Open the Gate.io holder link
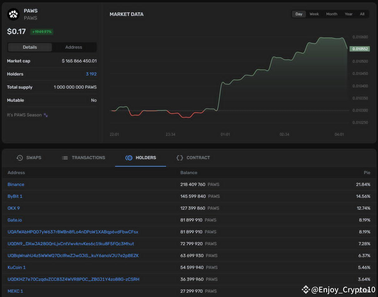 click(15, 220)
